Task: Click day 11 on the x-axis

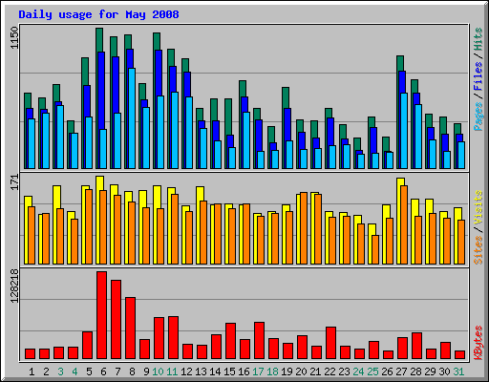Action: 172,371
